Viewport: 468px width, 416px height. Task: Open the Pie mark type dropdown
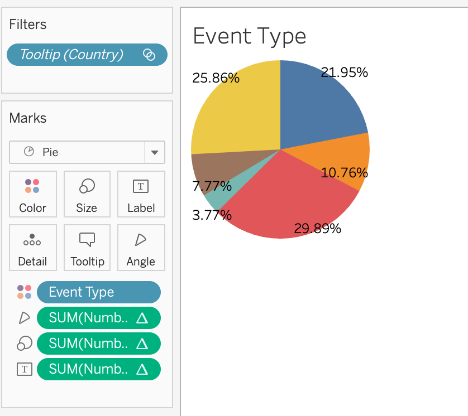pos(155,152)
